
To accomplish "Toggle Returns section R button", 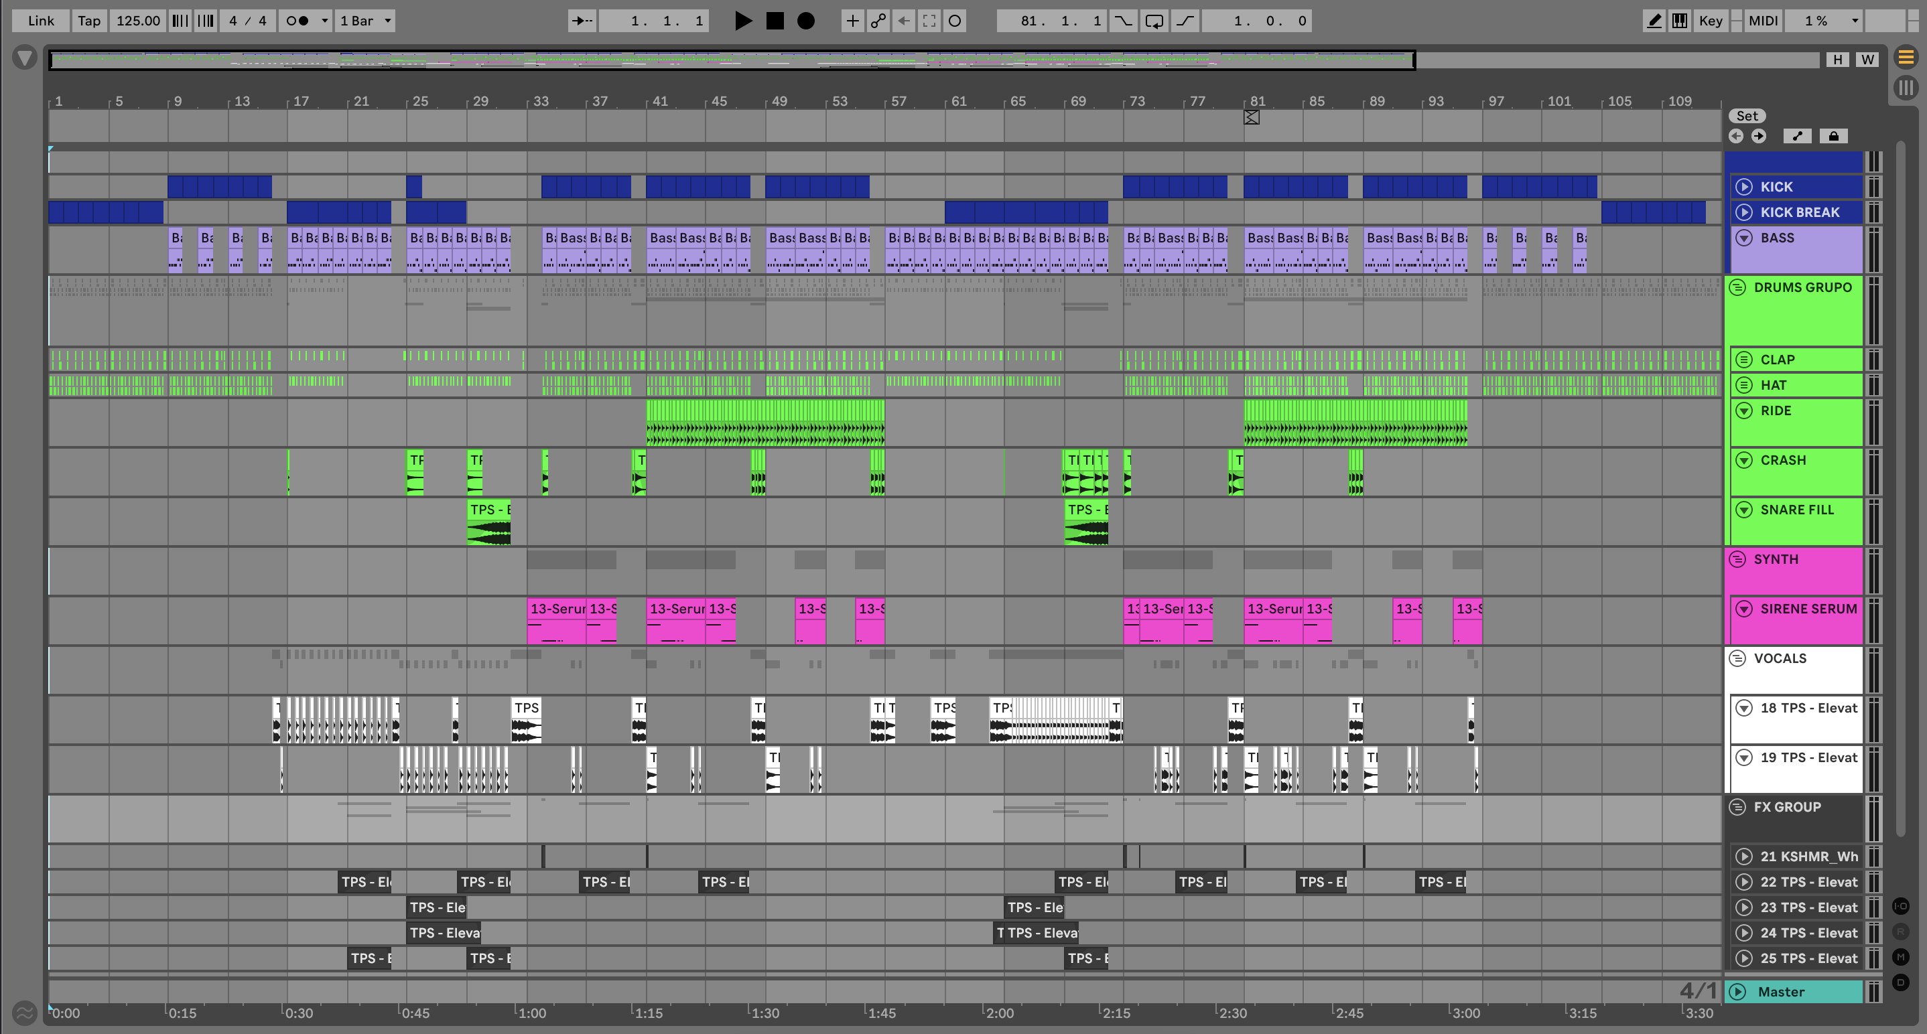I will point(1901,932).
